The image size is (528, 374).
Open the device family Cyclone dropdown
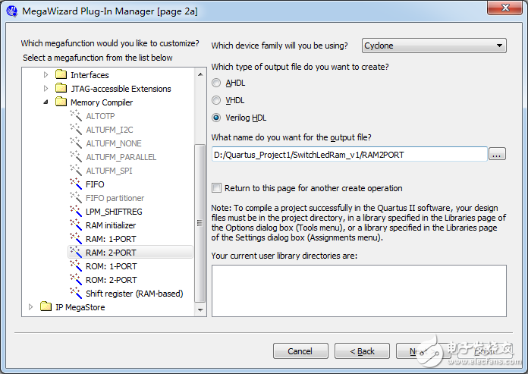click(434, 46)
